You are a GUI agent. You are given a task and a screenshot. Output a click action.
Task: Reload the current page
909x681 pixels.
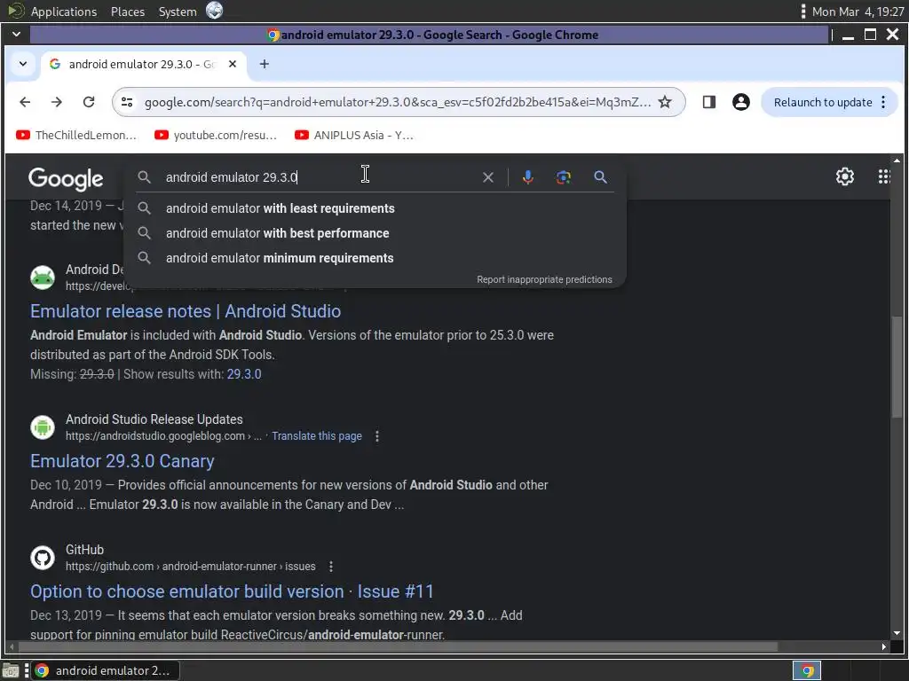[89, 102]
